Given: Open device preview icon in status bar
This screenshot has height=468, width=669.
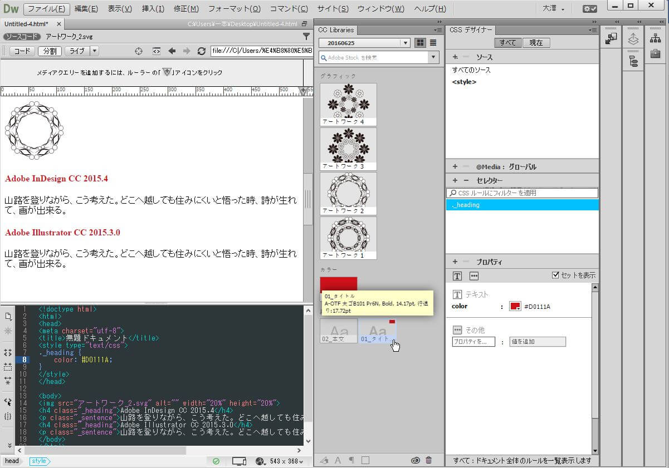Looking at the screenshot, I should point(239,461).
